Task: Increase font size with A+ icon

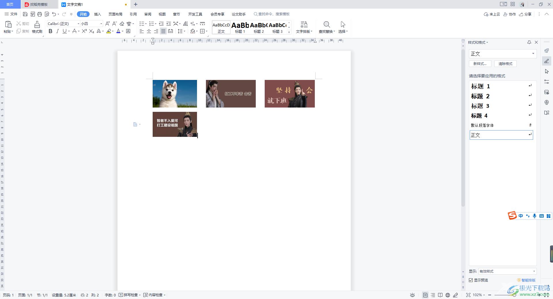Action: click(x=107, y=24)
